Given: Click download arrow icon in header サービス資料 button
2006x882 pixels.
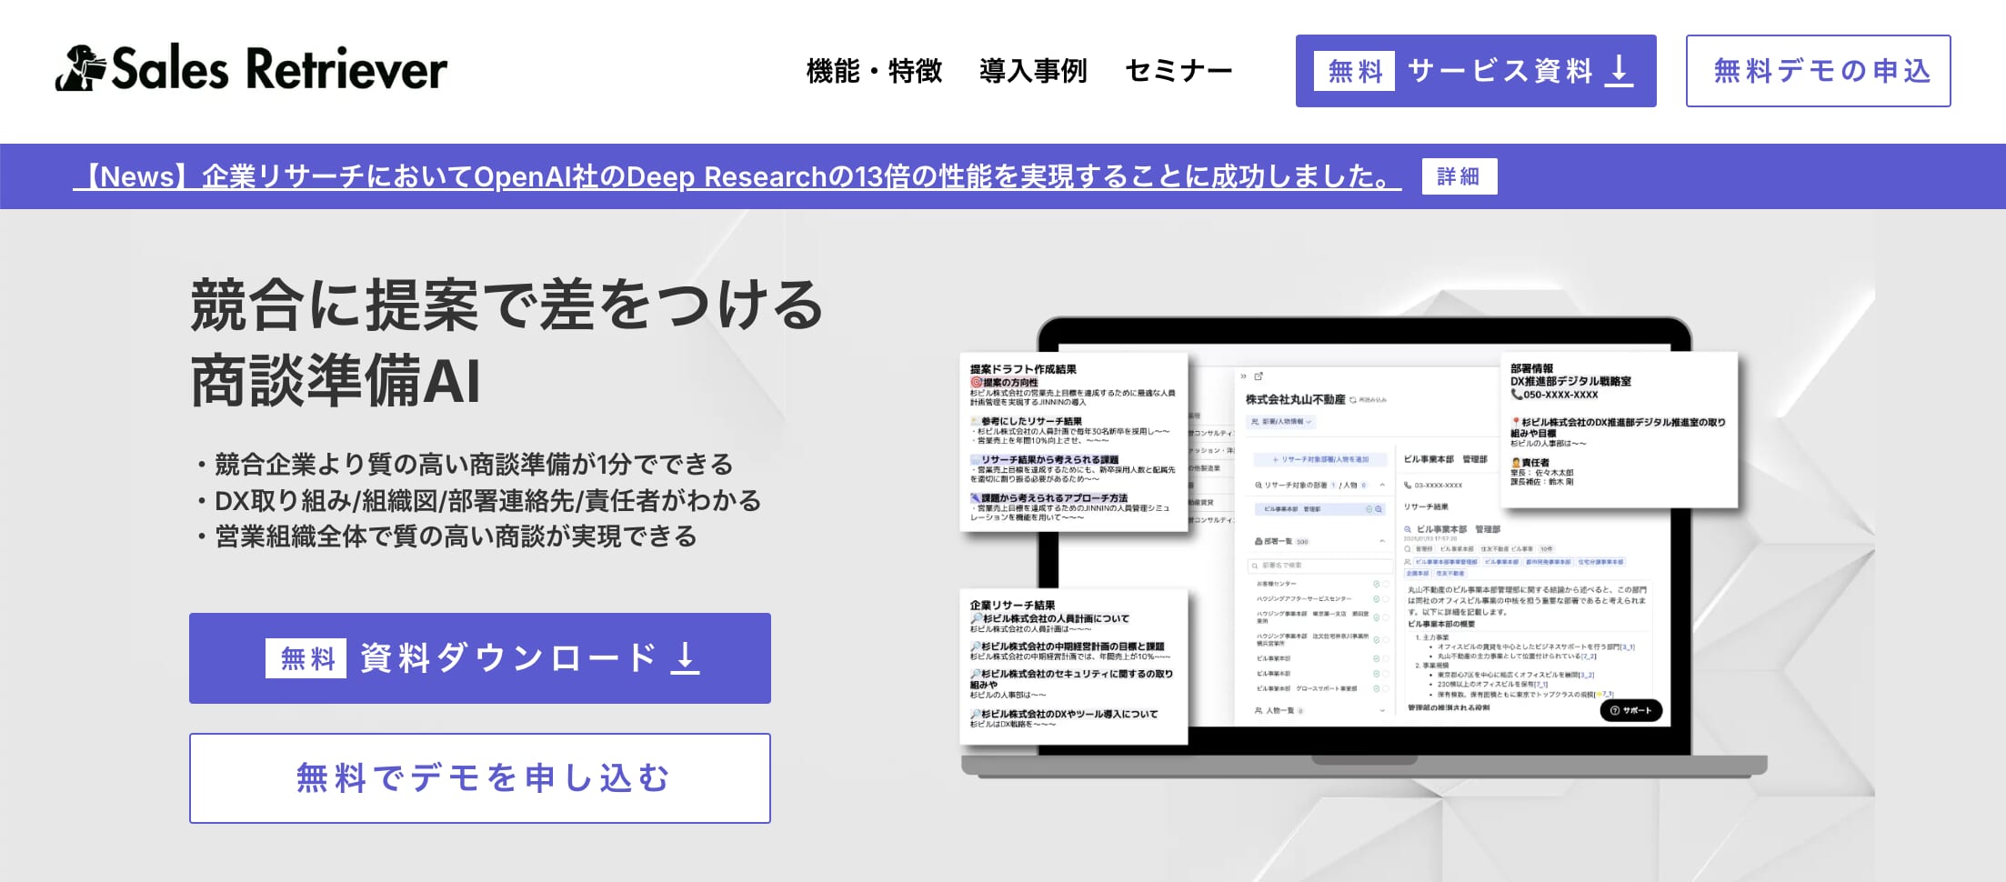Looking at the screenshot, I should pos(1619,71).
